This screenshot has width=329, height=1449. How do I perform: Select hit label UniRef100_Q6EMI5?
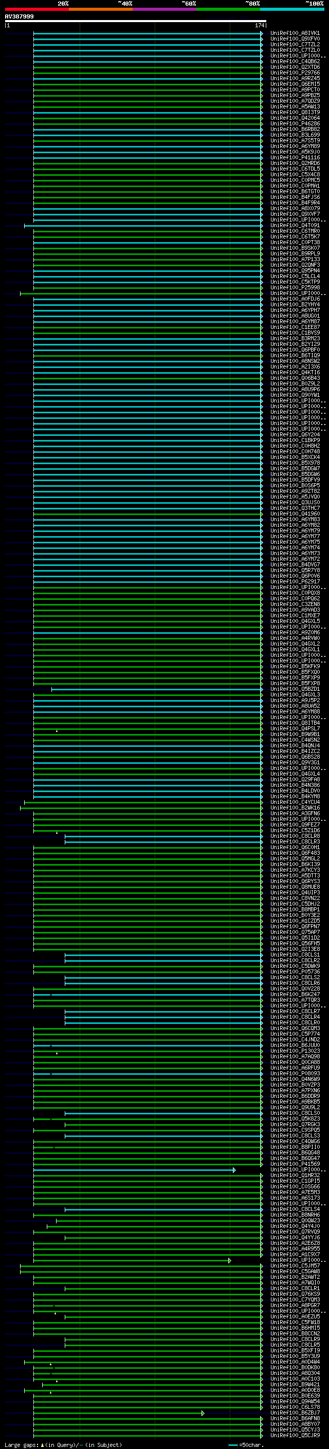[x=295, y=84]
